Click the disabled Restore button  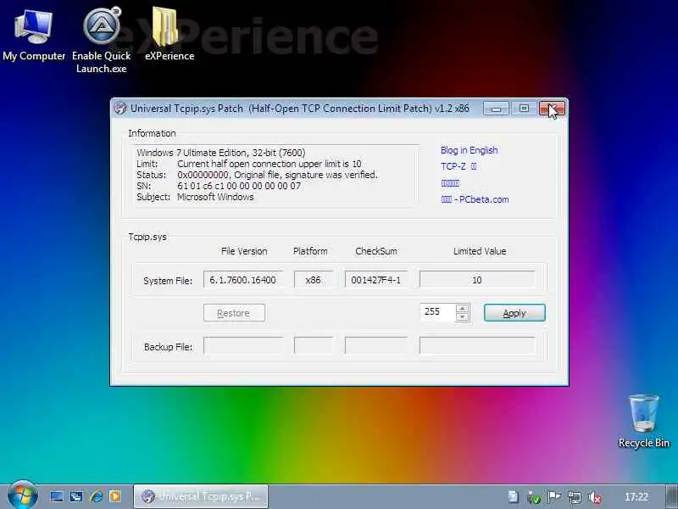[x=234, y=313]
